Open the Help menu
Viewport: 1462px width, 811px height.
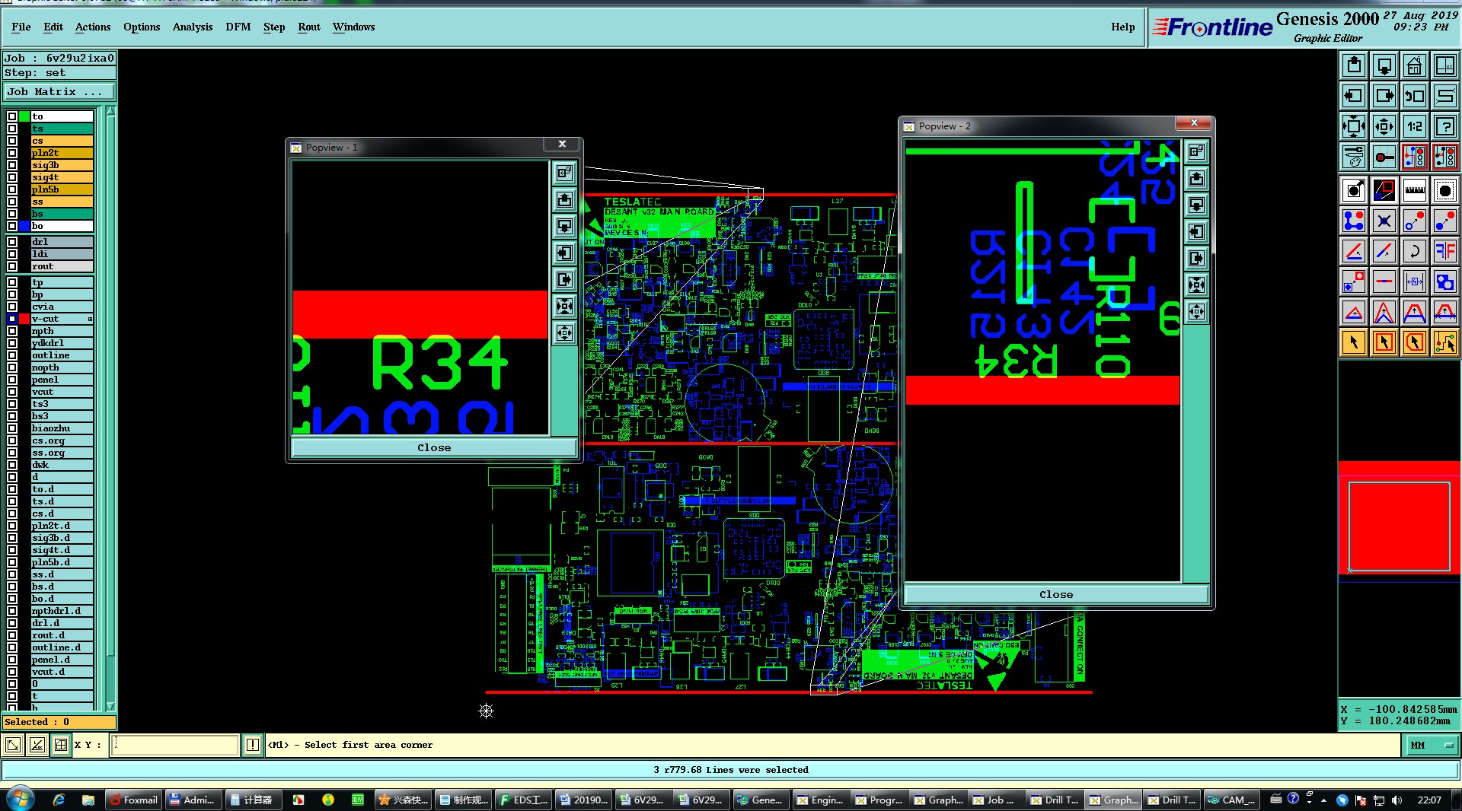point(1122,27)
